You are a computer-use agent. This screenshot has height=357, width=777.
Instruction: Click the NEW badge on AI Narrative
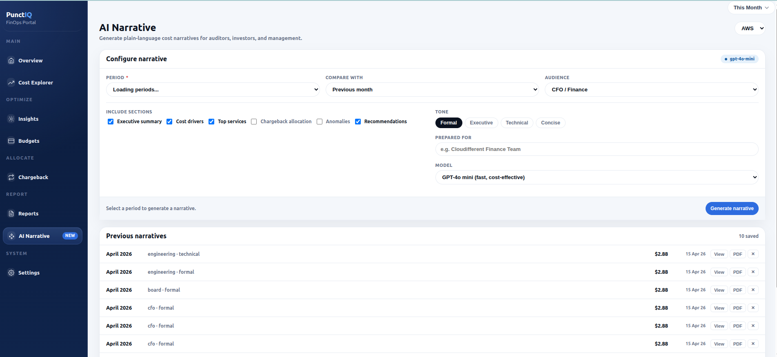(x=70, y=236)
